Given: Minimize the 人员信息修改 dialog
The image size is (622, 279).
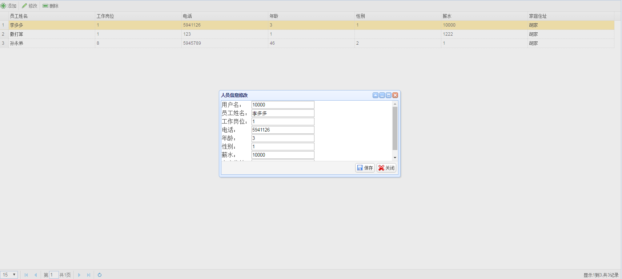Looking at the screenshot, I should [382, 95].
